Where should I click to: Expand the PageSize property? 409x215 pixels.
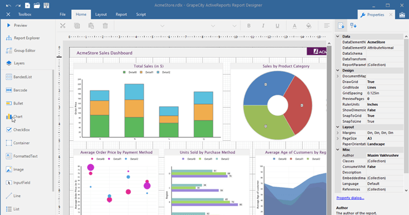pyautogui.click(x=338, y=138)
